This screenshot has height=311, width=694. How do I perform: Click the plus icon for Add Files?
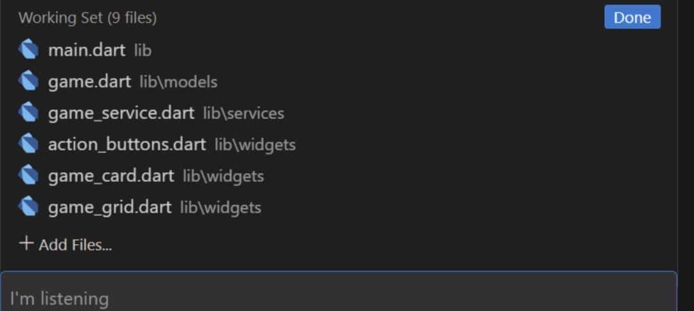(26, 244)
